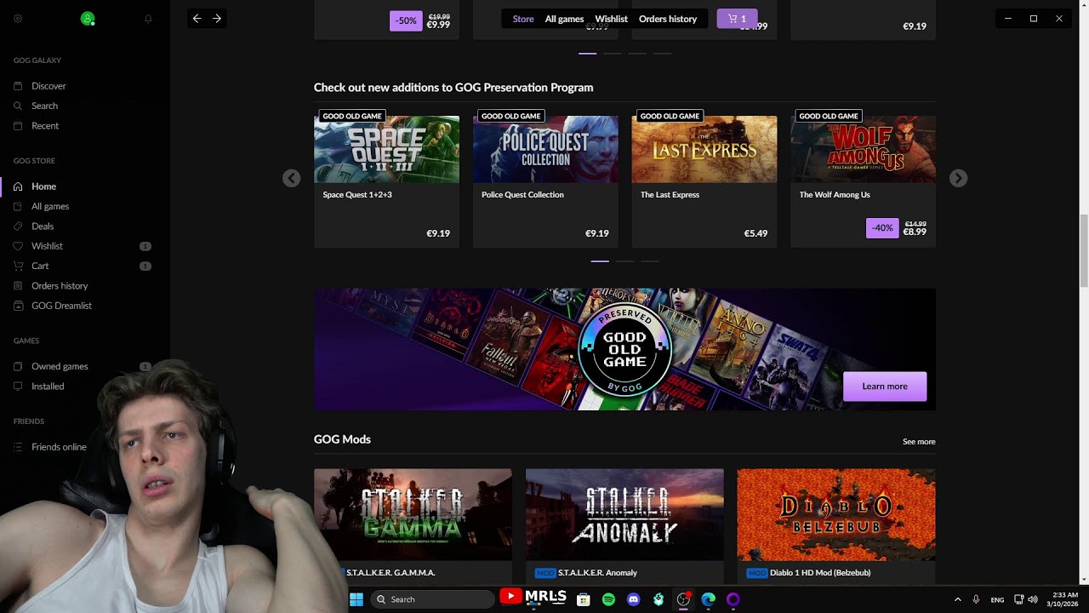
Task: Switch to the All games tab
Action: pos(564,19)
